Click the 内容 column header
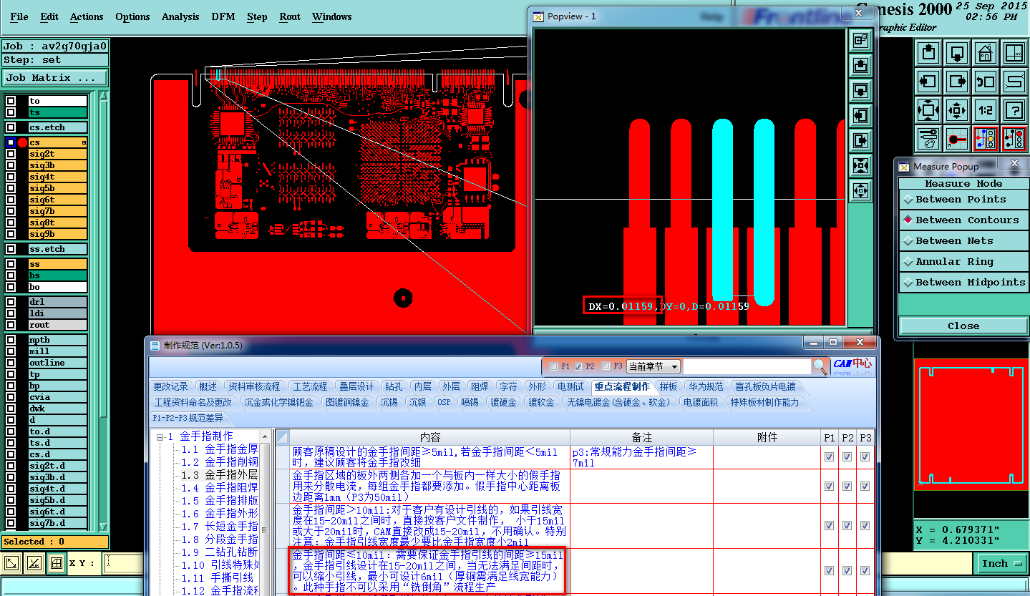1030x596 pixels. click(x=429, y=437)
